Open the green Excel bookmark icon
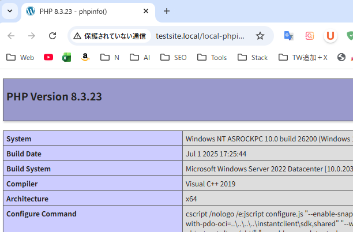Image resolution: width=353 pixels, height=232 pixels. (x=67, y=57)
